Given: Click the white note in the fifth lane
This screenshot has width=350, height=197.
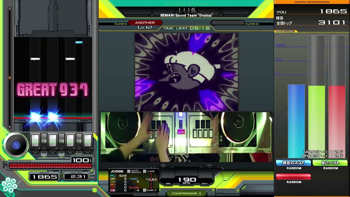Looking at the screenshot, I should 70,59.
